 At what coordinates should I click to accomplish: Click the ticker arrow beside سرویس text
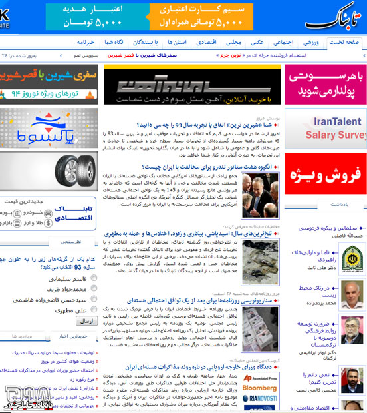tap(61, 55)
